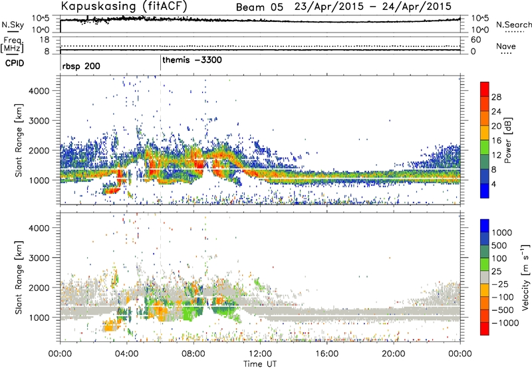
Task: Click the '3000' range tick in the power panel
Action: (39, 121)
